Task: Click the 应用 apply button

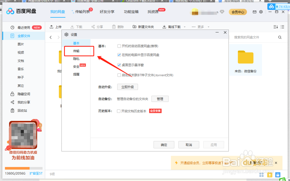Action: pyautogui.click(x=214, y=145)
